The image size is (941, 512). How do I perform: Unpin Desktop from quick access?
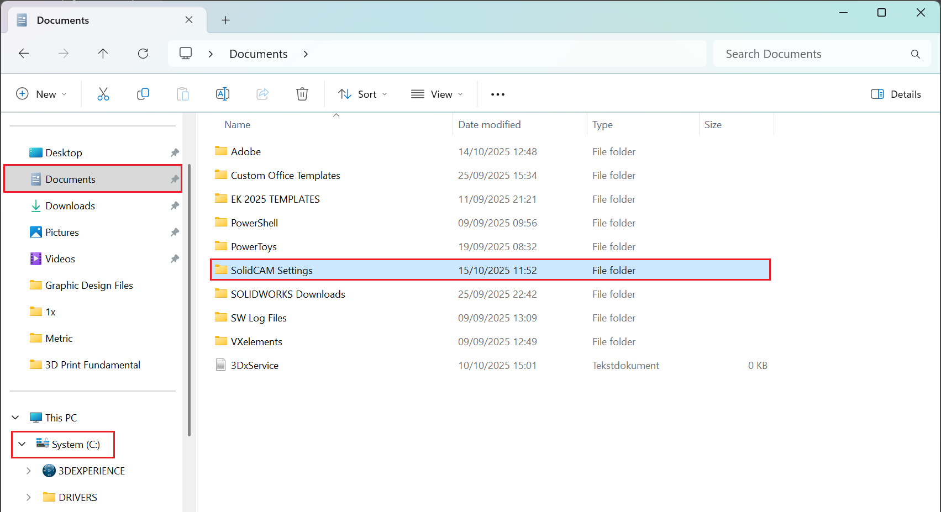(x=175, y=152)
